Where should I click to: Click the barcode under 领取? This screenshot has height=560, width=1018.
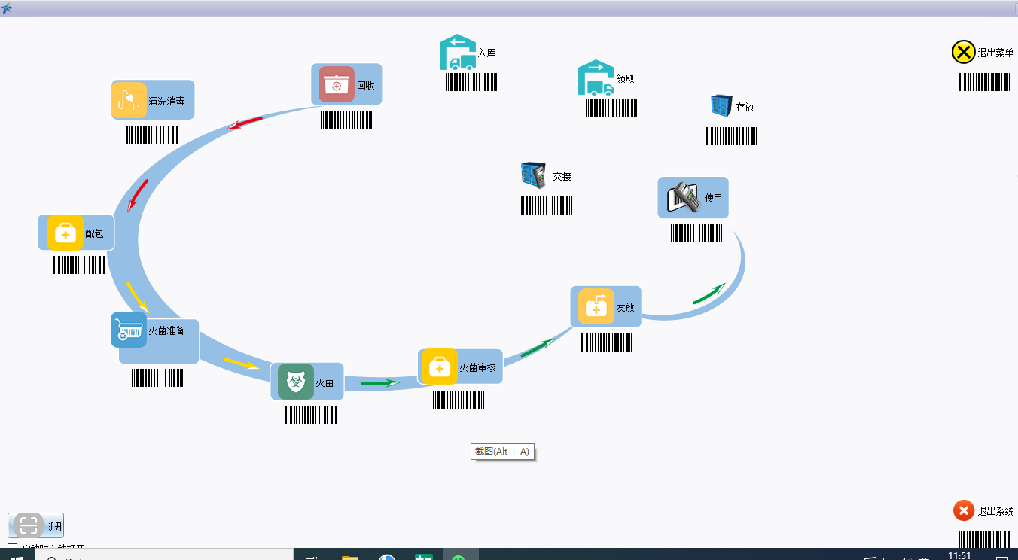(611, 108)
